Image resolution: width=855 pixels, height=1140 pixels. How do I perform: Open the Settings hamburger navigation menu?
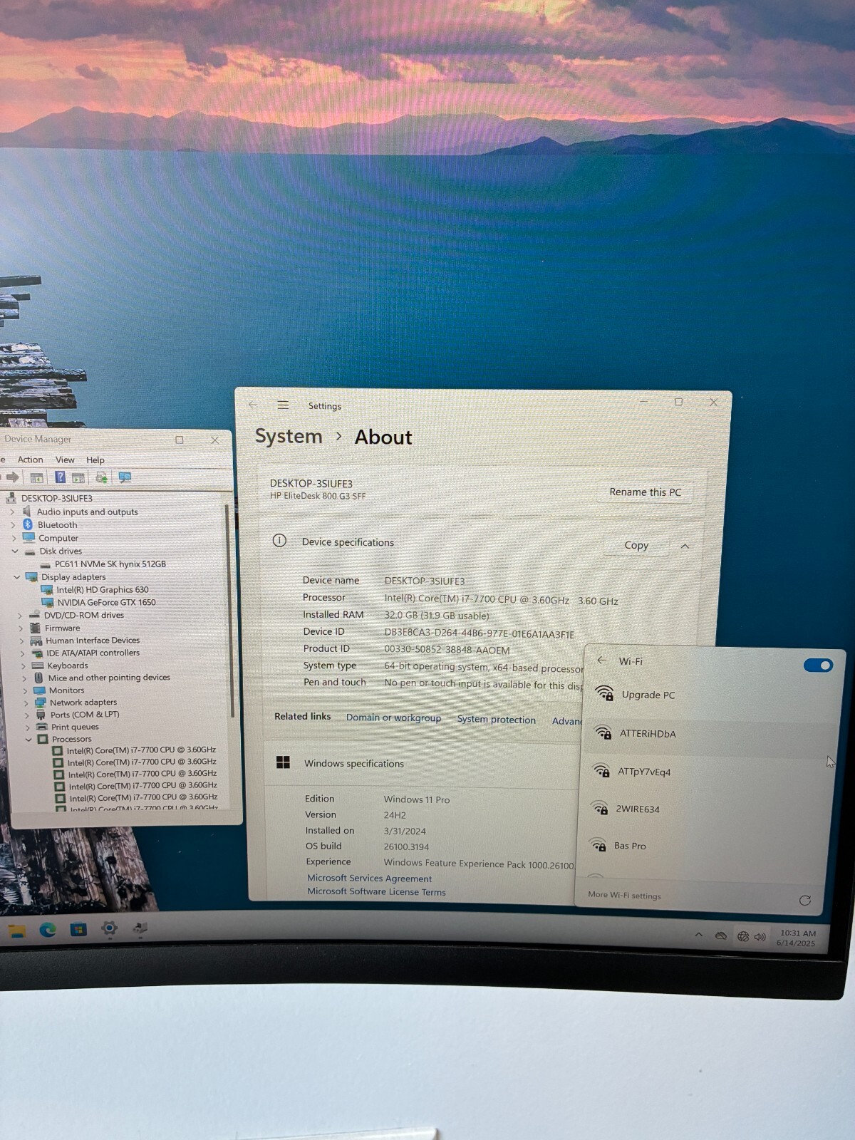(283, 405)
